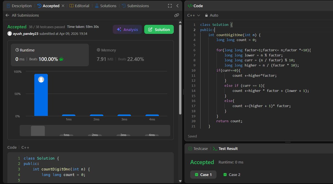Switch to the Accepted tab

48,6
